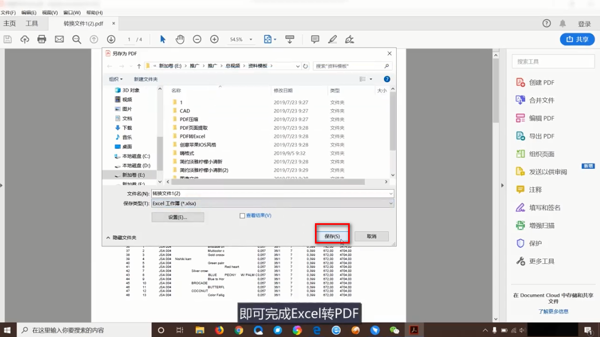Open the 填写和签名 tool
The height and width of the screenshot is (337, 600).
click(x=538, y=208)
